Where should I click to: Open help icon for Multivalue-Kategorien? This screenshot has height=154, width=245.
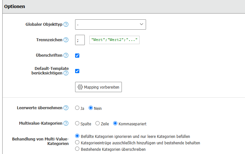click(x=66, y=123)
